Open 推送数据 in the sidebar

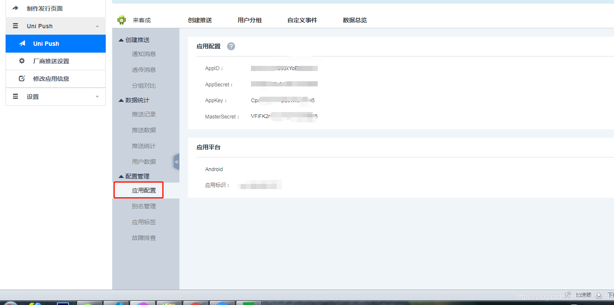pos(144,130)
